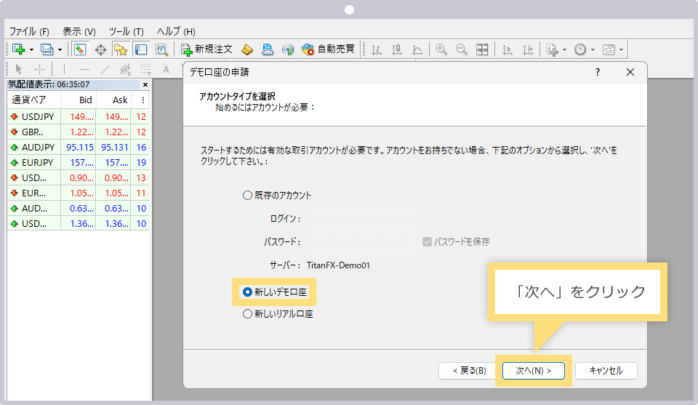Screen dimensions: 698x405
Task: Open the ツール (T) menu
Action: (126, 31)
